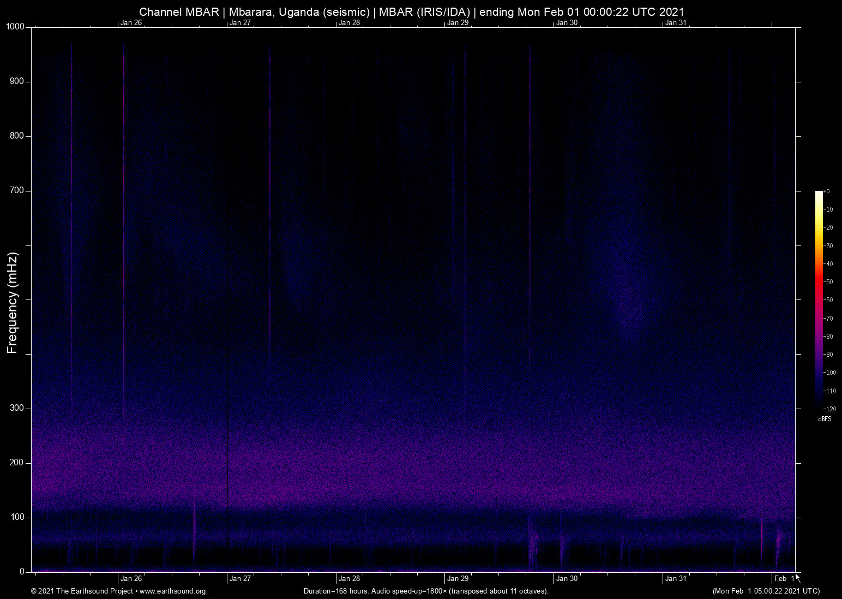Click the Frequency (mHz) axis label
The width and height of the screenshot is (842, 599).
click(13, 303)
